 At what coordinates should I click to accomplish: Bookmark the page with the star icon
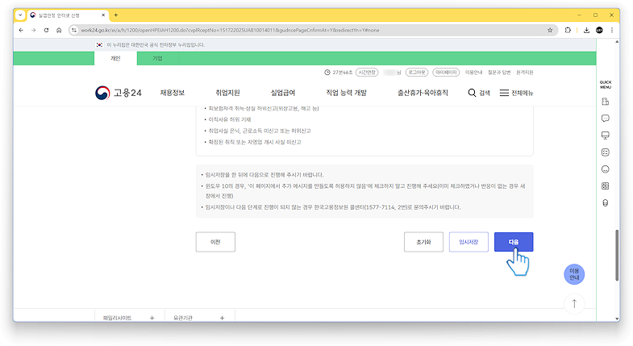coord(550,31)
